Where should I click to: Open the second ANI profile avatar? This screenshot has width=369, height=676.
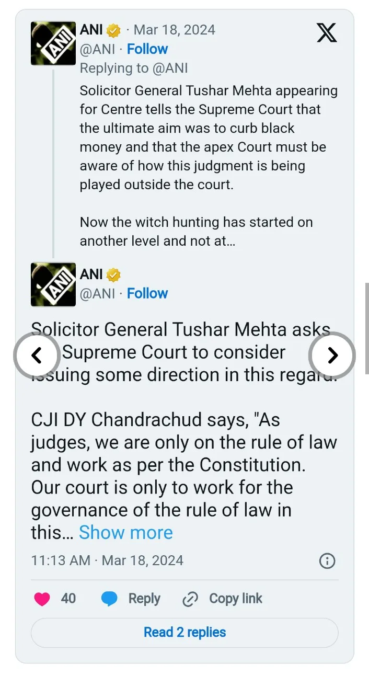(53, 284)
